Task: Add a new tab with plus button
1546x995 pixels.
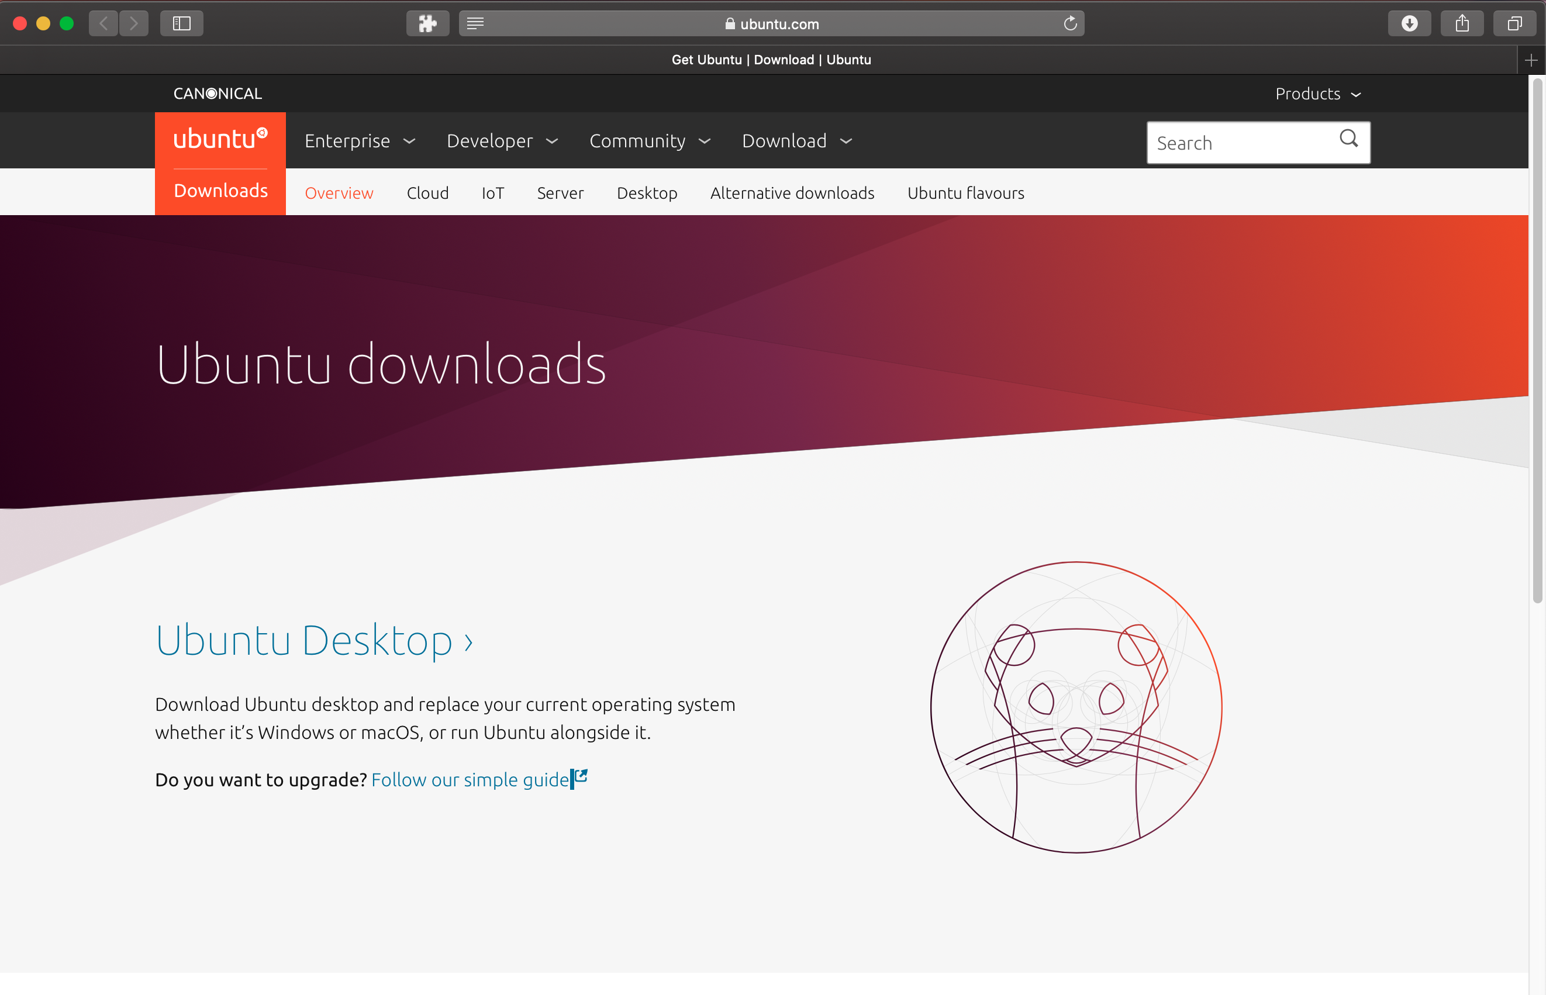Action: 1530,60
